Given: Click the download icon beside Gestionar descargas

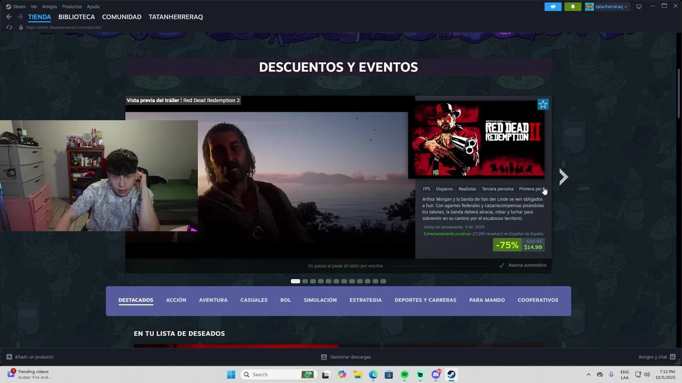Looking at the screenshot, I should 324,357.
